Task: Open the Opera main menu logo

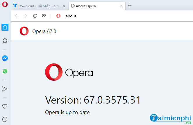Action: point(5,4)
